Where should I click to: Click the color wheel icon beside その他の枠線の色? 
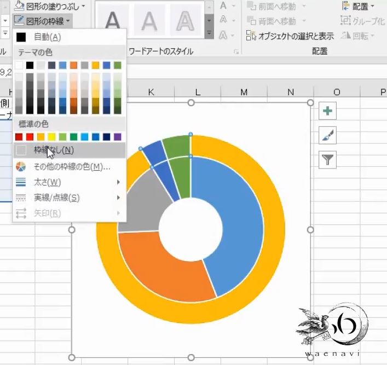(21, 166)
